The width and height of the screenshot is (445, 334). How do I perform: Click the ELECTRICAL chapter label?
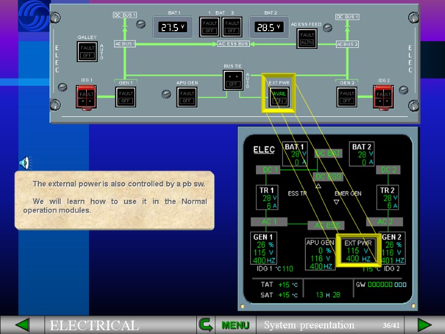coord(93,325)
